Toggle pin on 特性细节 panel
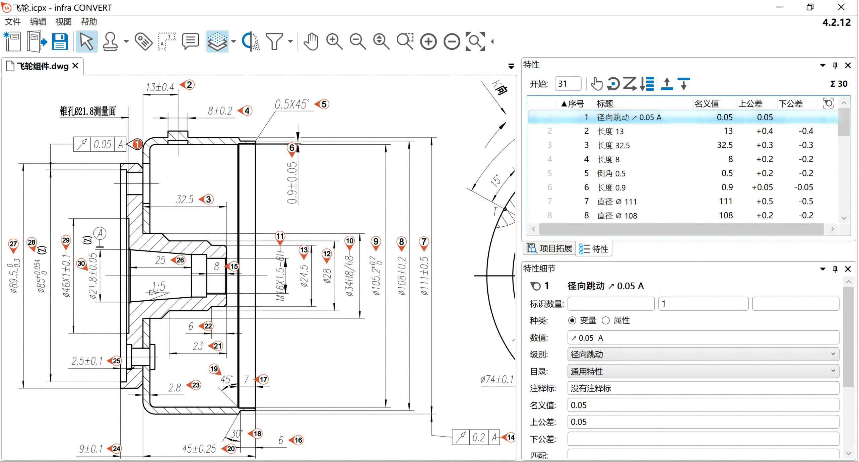Viewport: 859px width, 462px height. pyautogui.click(x=835, y=269)
